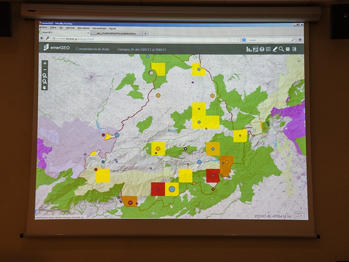
Task: Click the logout exit icon
Action: [294, 49]
